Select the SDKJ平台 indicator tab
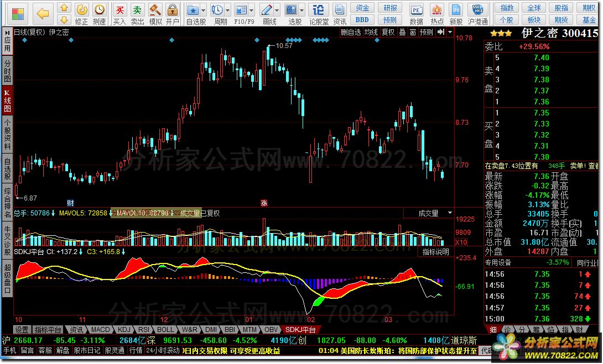 [x=300, y=330]
